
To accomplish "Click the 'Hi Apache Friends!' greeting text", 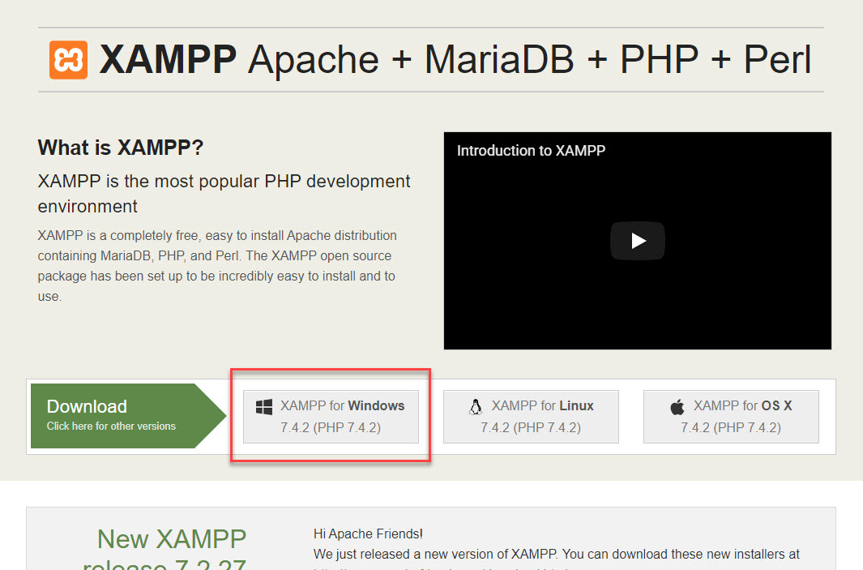I will click(x=368, y=534).
